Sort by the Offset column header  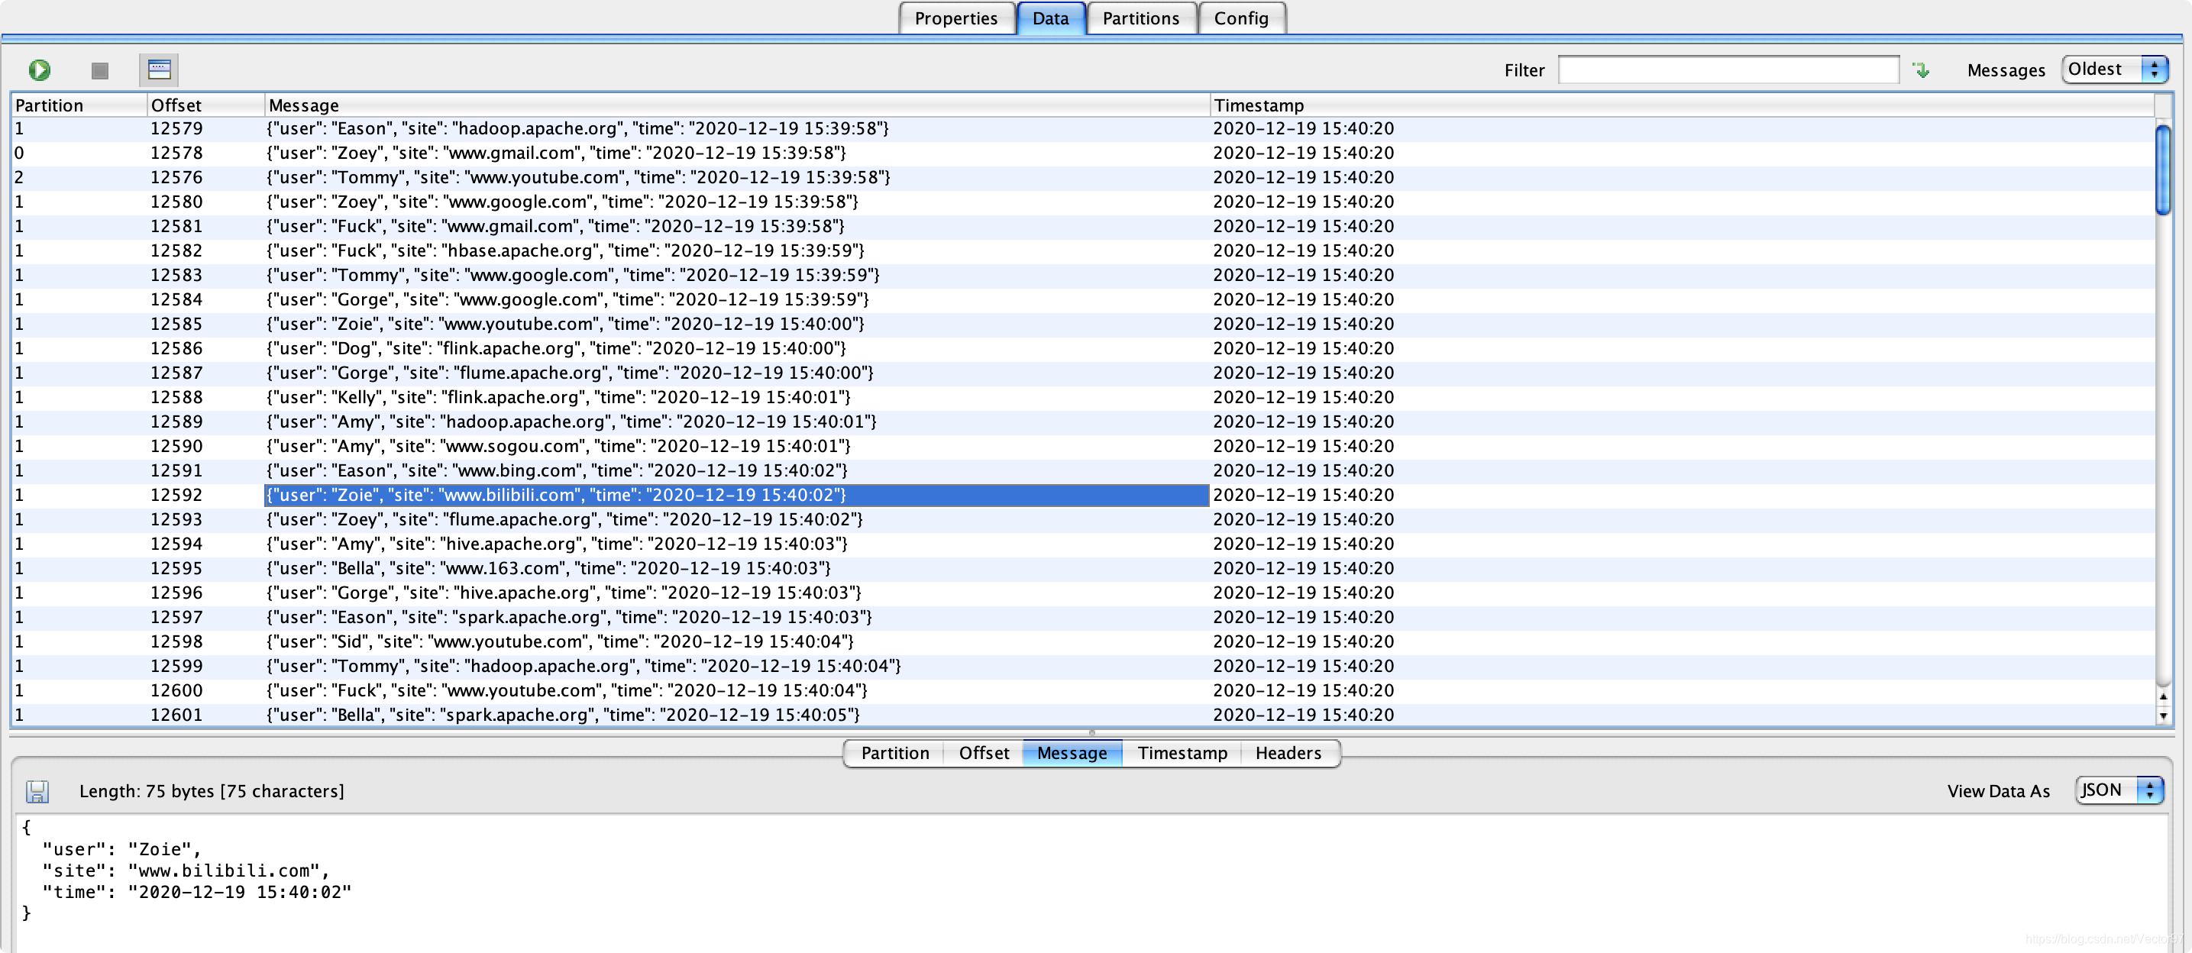204,105
